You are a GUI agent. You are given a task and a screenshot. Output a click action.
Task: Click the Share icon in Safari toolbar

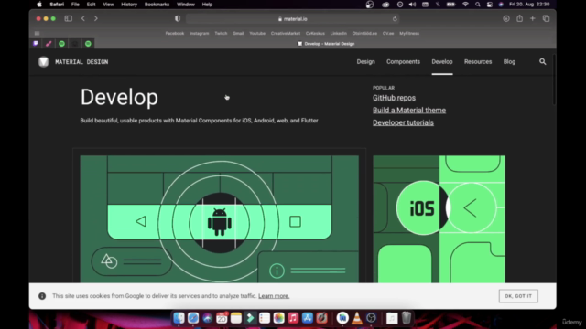click(519, 18)
